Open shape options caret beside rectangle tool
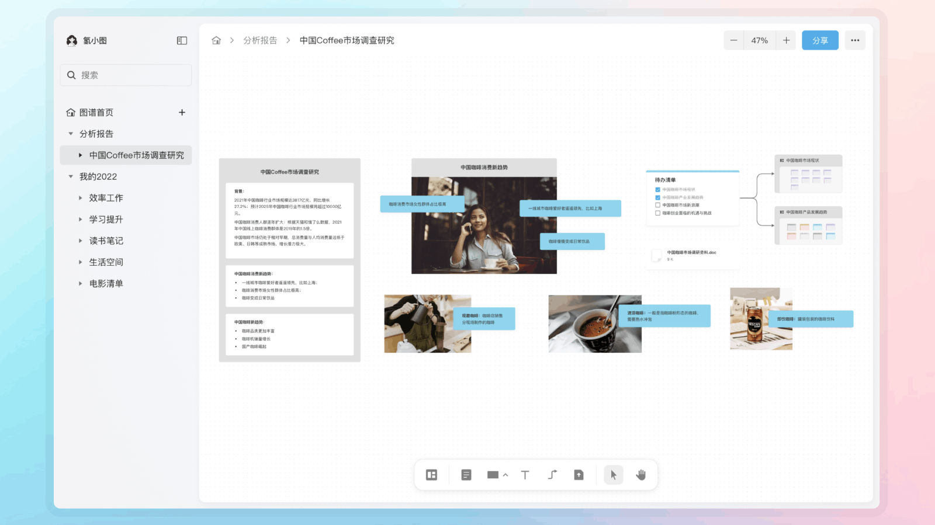 (x=505, y=475)
